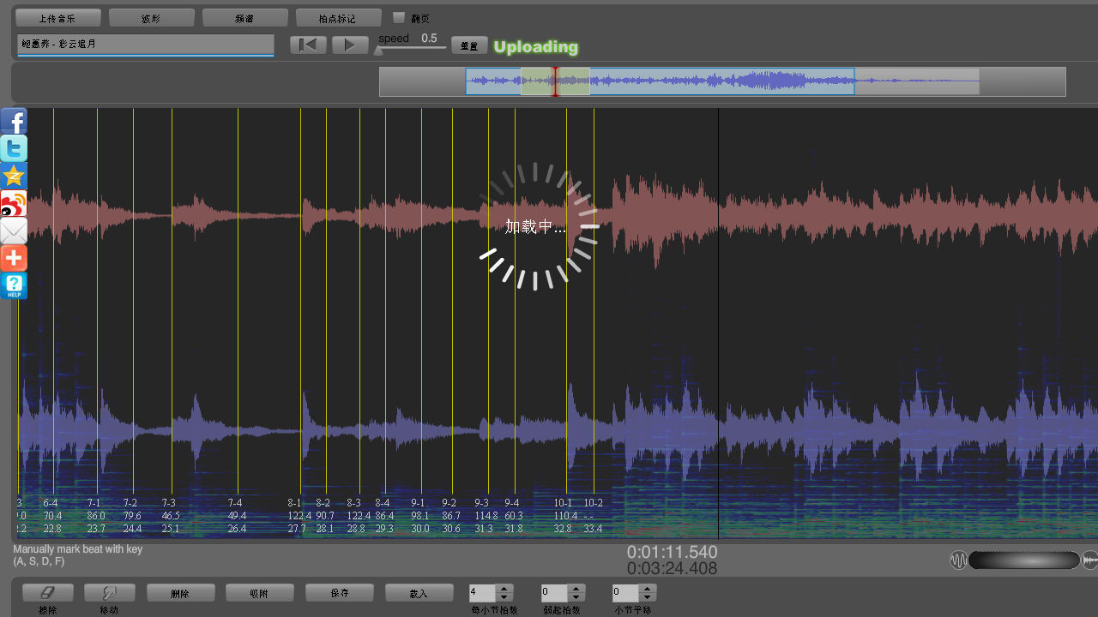Image resolution: width=1098 pixels, height=617 pixels.
Task: Click the Facebook share icon
Action: pyautogui.click(x=14, y=122)
